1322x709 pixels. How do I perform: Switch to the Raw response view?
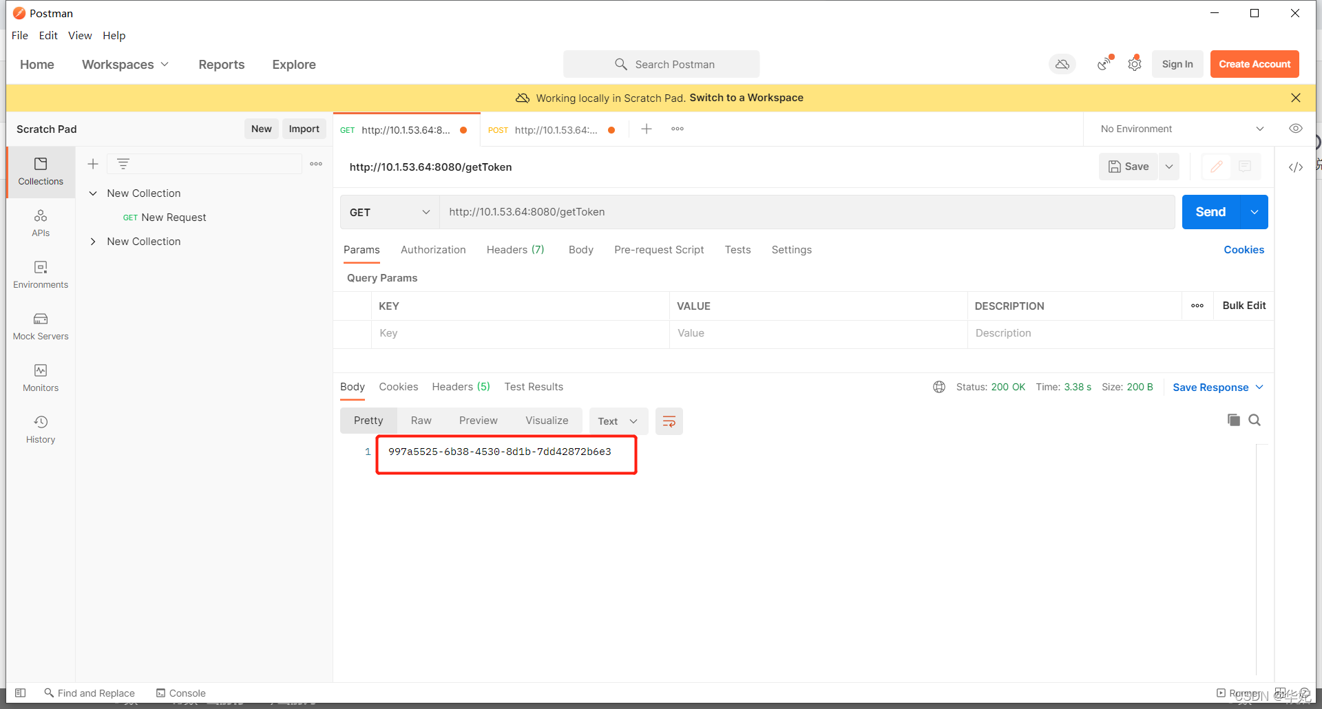(x=421, y=421)
